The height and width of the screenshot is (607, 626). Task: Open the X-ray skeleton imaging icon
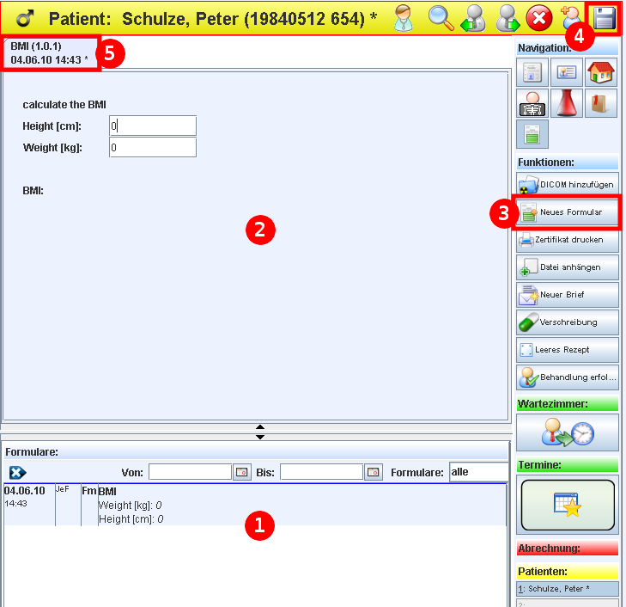pyautogui.click(x=532, y=103)
